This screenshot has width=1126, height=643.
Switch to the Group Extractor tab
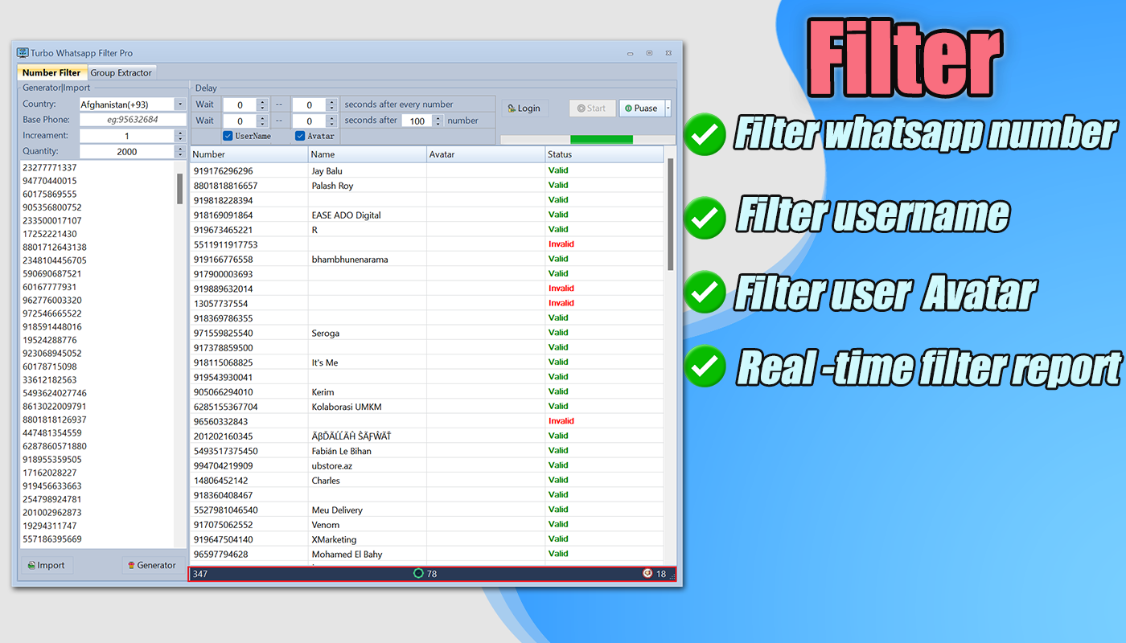pyautogui.click(x=121, y=72)
